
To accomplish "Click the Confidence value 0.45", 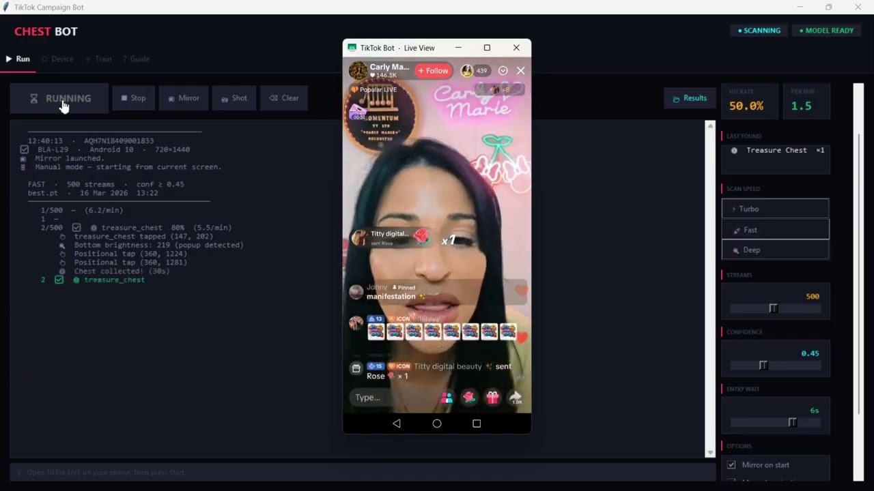I will (810, 353).
